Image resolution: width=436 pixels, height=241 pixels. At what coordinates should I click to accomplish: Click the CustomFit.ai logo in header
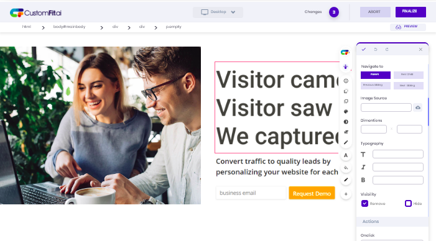tap(35, 13)
